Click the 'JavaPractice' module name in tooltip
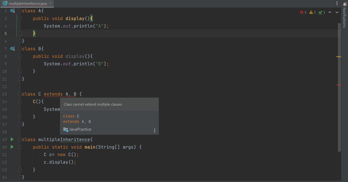 pyautogui.click(x=80, y=129)
